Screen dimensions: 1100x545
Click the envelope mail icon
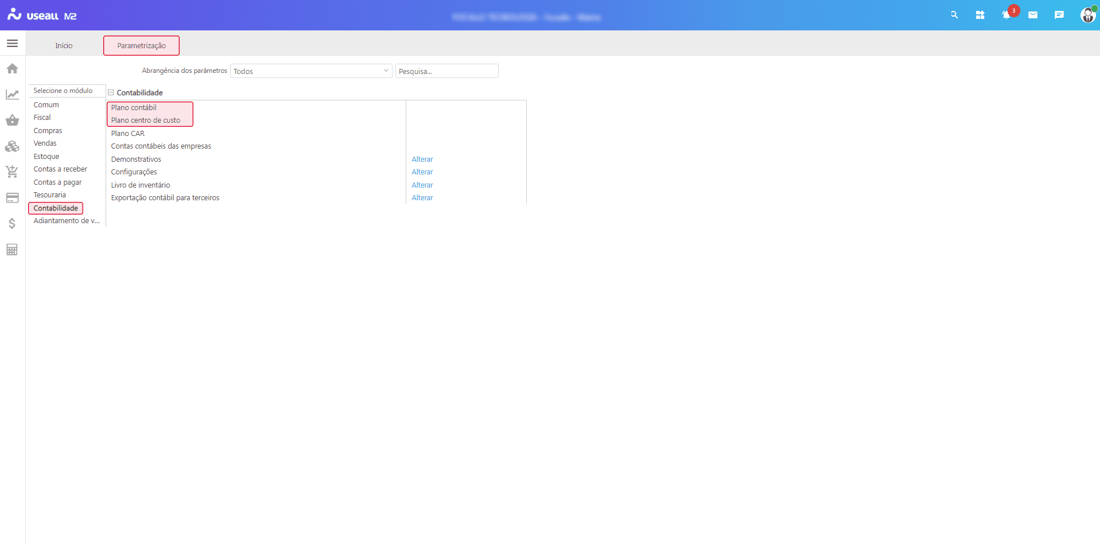(x=1033, y=15)
